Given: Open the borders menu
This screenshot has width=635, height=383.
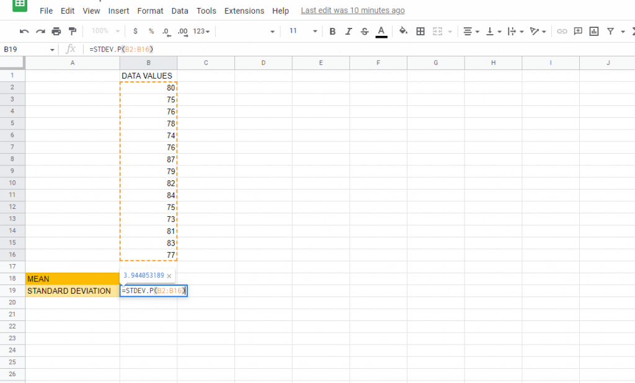Looking at the screenshot, I should (420, 31).
